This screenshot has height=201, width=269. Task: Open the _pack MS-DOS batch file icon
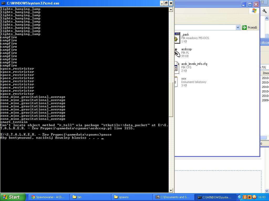pos(177,38)
